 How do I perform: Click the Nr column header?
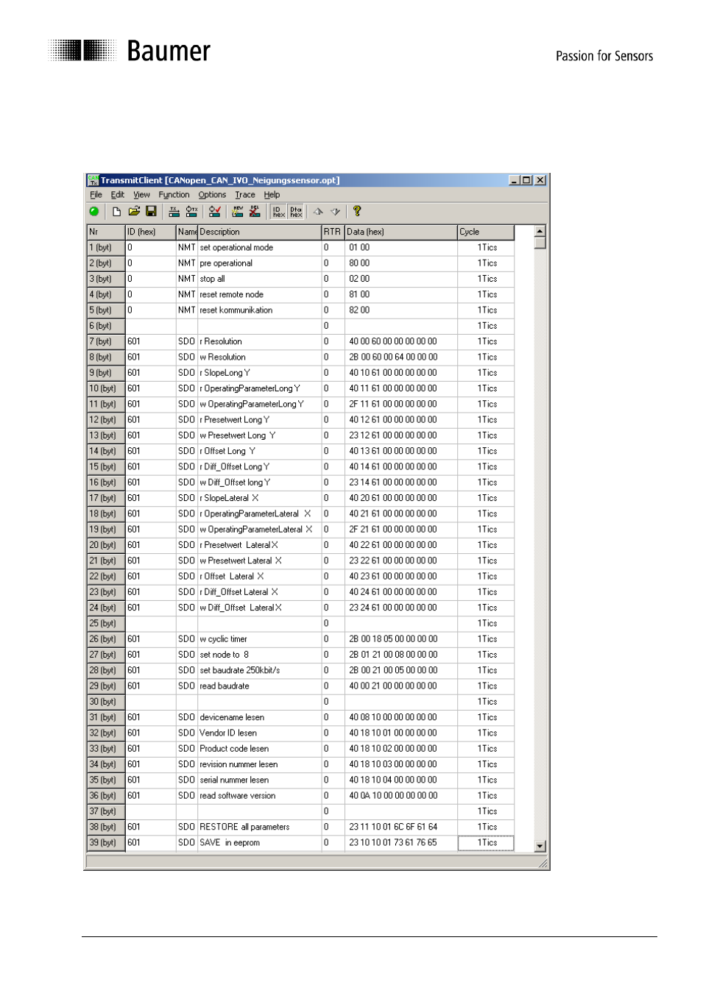coord(106,232)
